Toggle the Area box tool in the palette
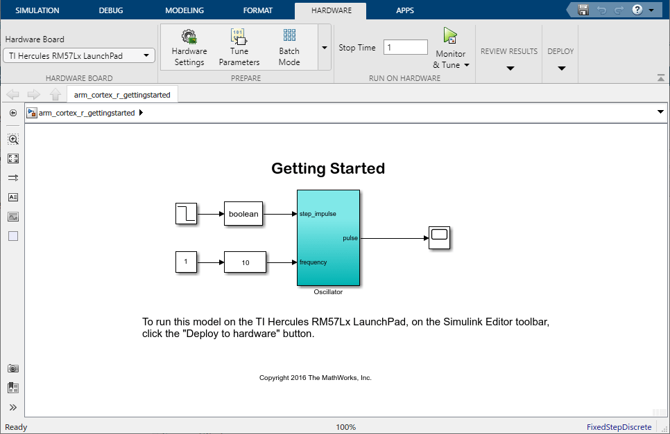This screenshot has width=670, height=434. click(13, 236)
